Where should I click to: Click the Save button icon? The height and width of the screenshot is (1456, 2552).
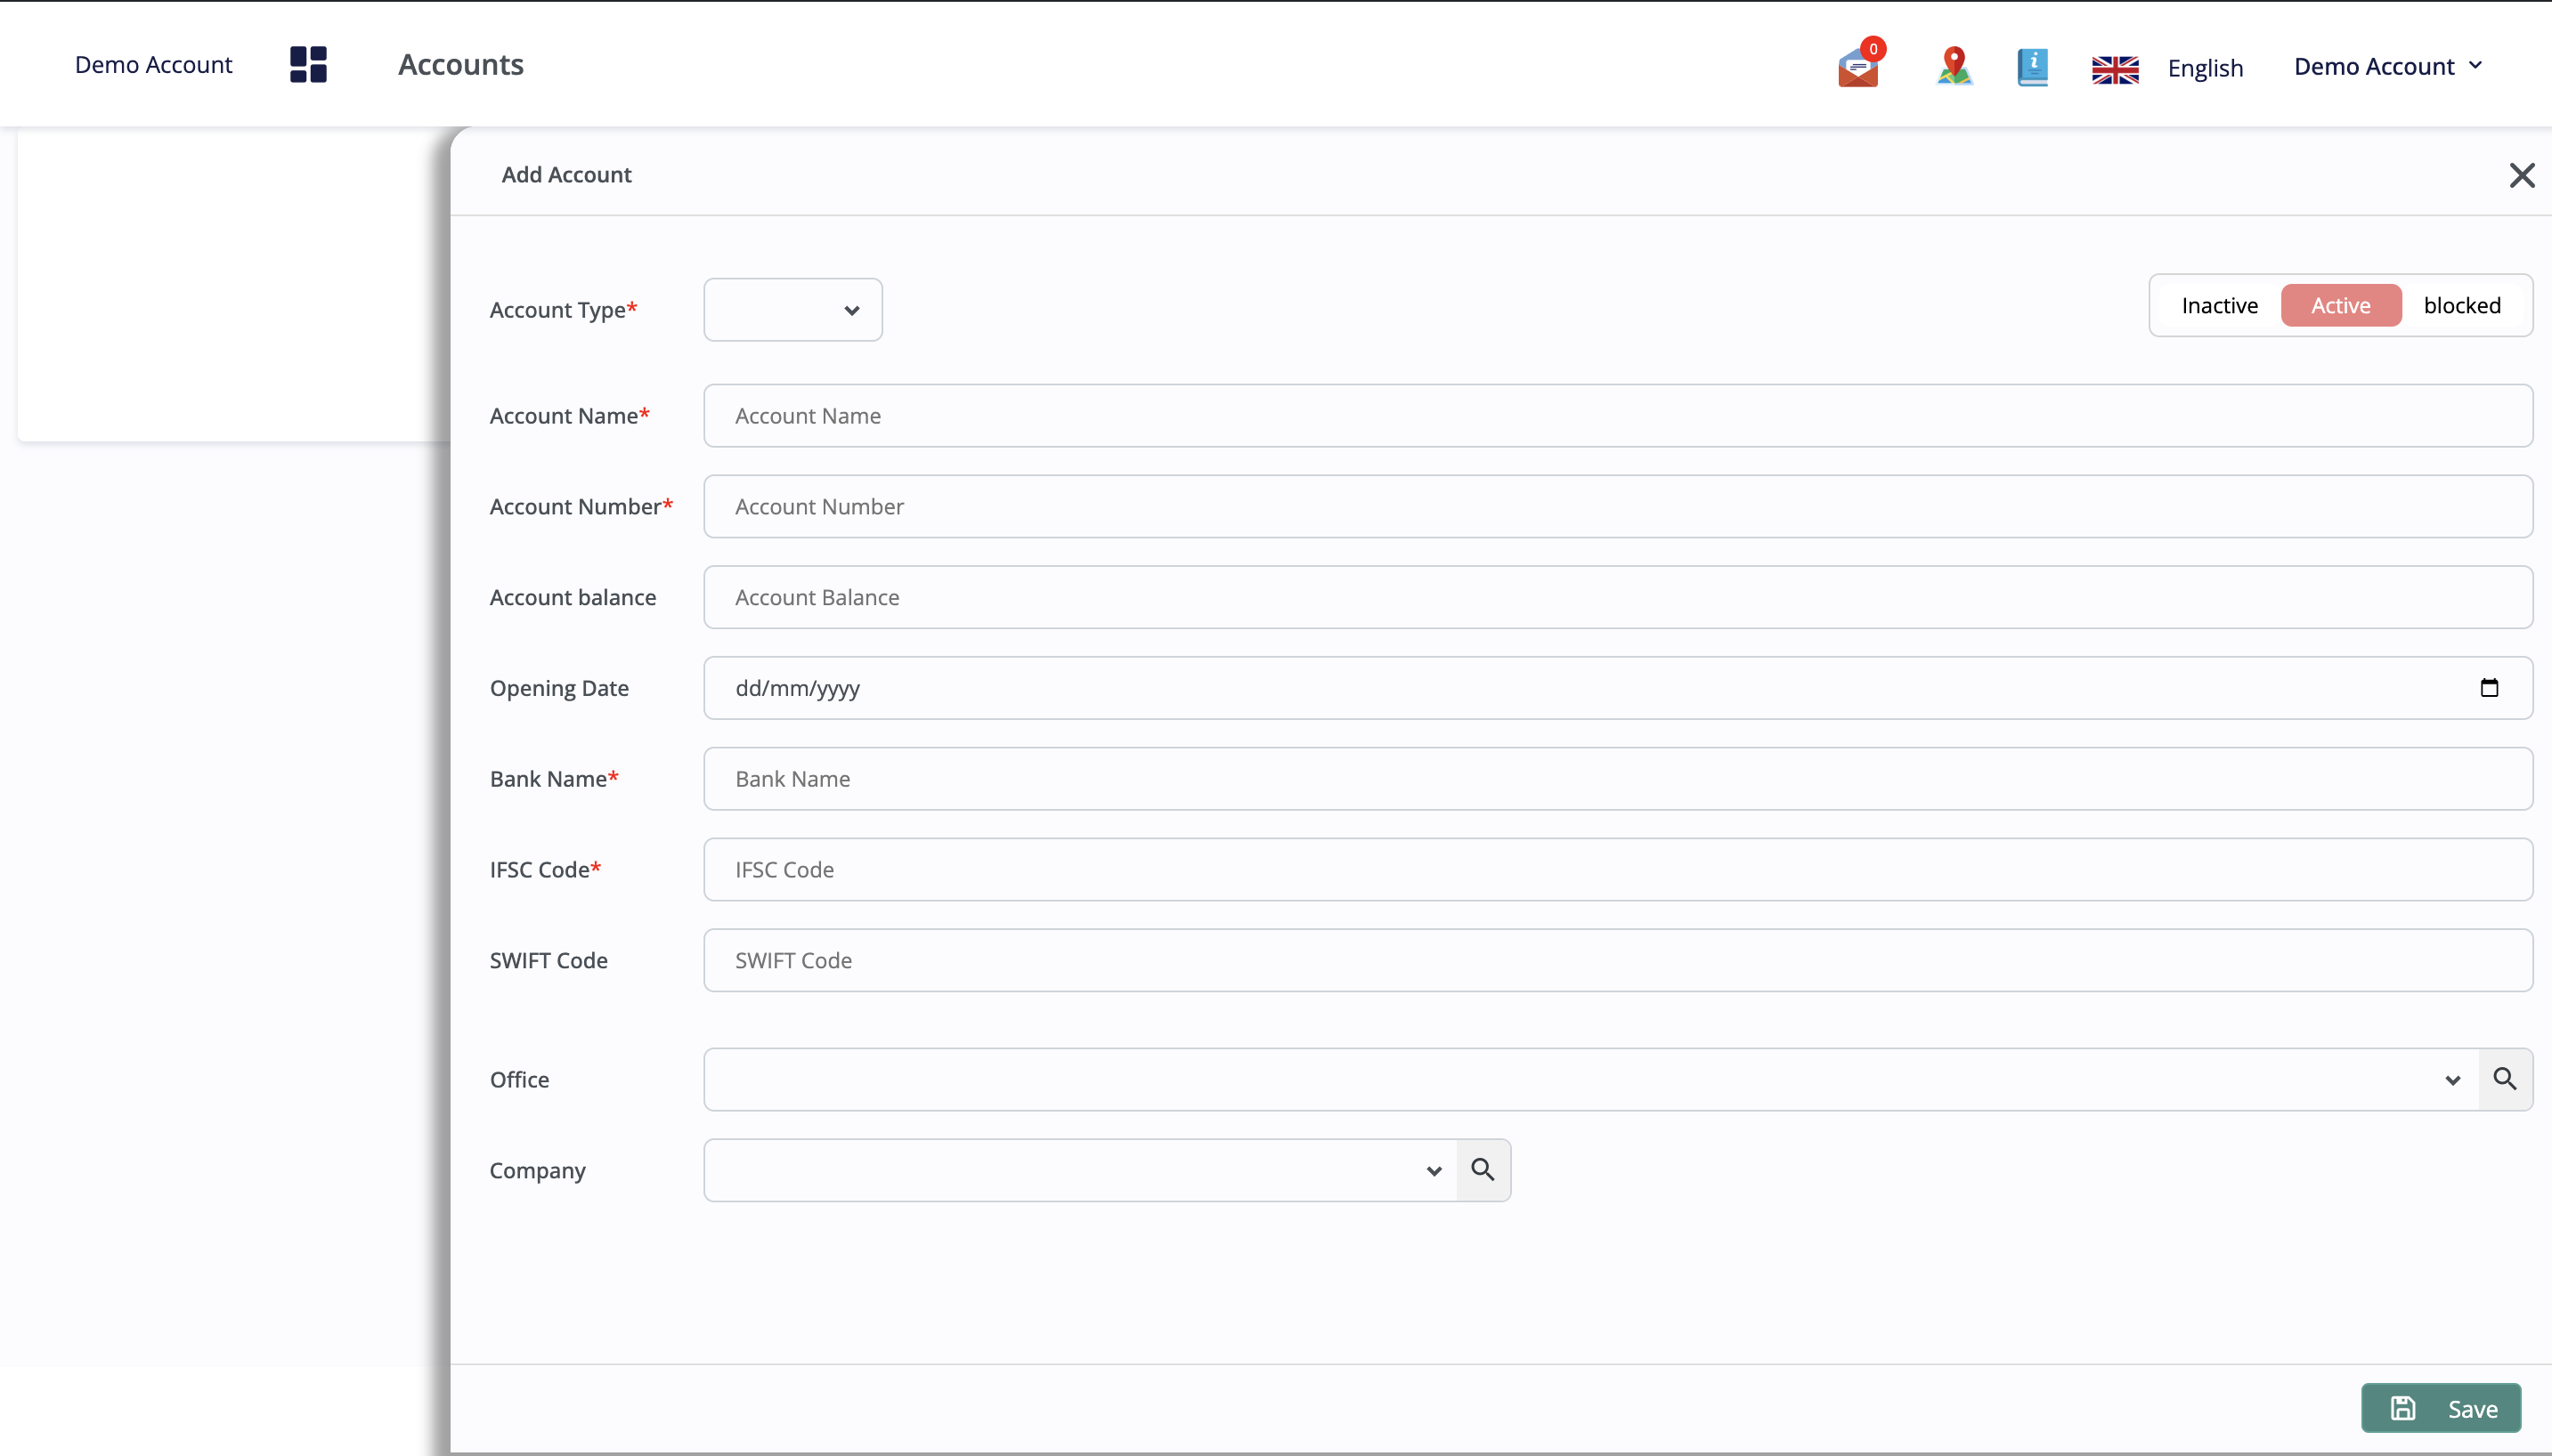(2403, 1409)
